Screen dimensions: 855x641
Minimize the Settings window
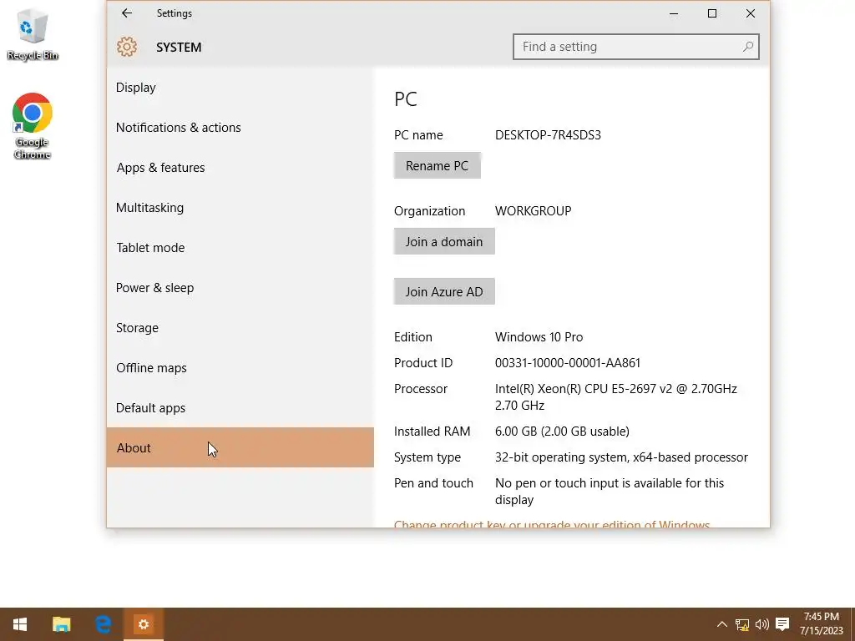674,13
